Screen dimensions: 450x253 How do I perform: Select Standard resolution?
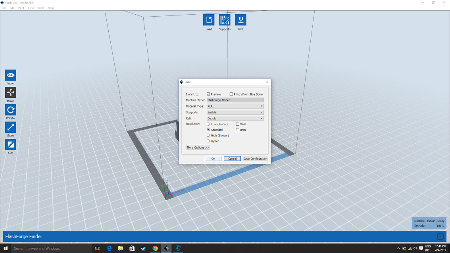click(x=208, y=130)
